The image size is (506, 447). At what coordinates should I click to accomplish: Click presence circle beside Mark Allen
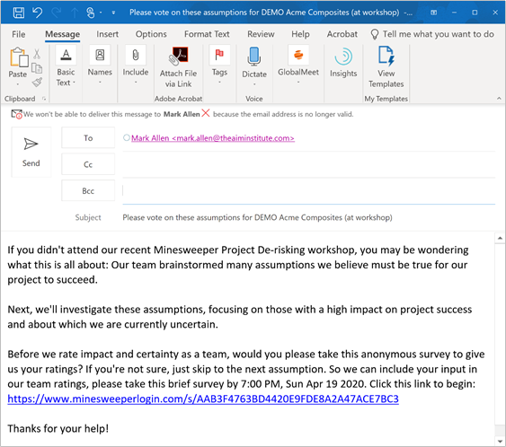[127, 138]
